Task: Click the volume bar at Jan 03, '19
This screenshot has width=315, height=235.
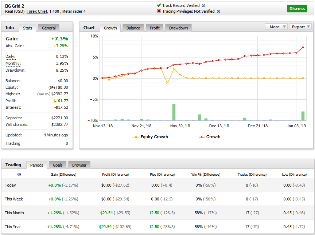Action: tap(303, 116)
